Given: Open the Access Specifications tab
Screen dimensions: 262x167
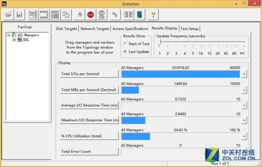Looking at the screenshot, I should tap(130, 29).
